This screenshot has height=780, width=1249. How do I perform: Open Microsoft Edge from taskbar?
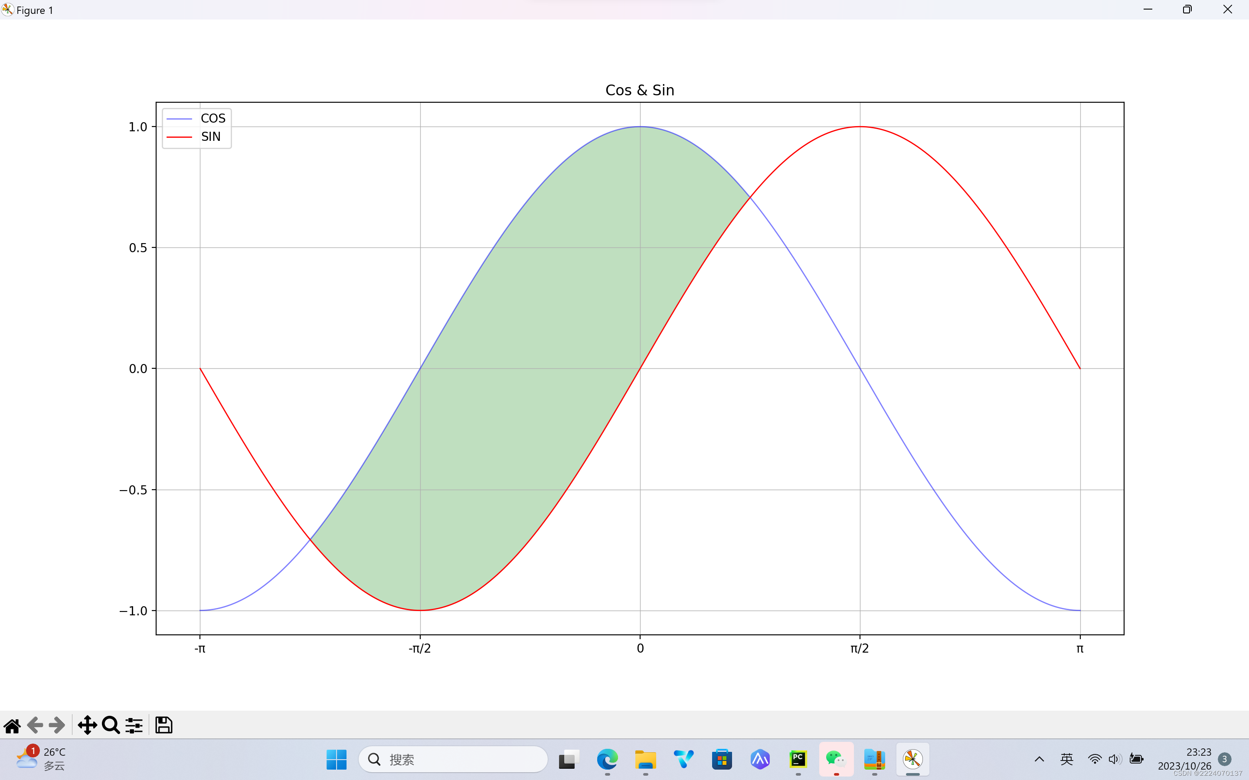[x=607, y=759]
